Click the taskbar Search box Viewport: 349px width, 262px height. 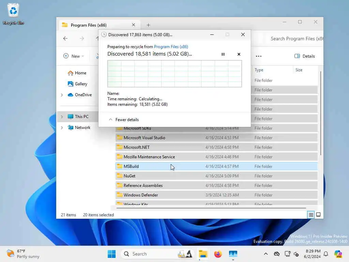point(158,254)
